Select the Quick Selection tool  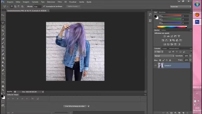3,27
